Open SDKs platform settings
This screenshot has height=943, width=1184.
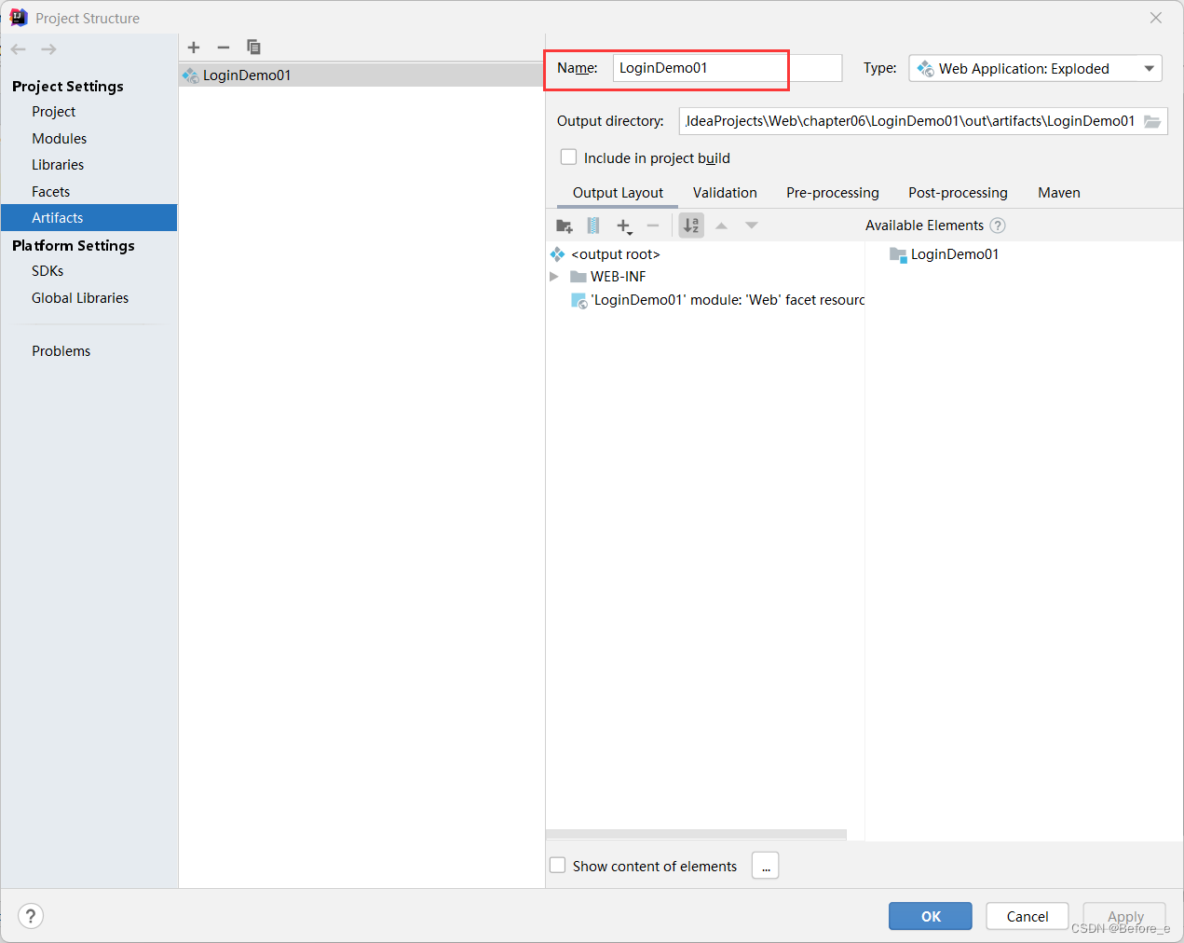48,271
